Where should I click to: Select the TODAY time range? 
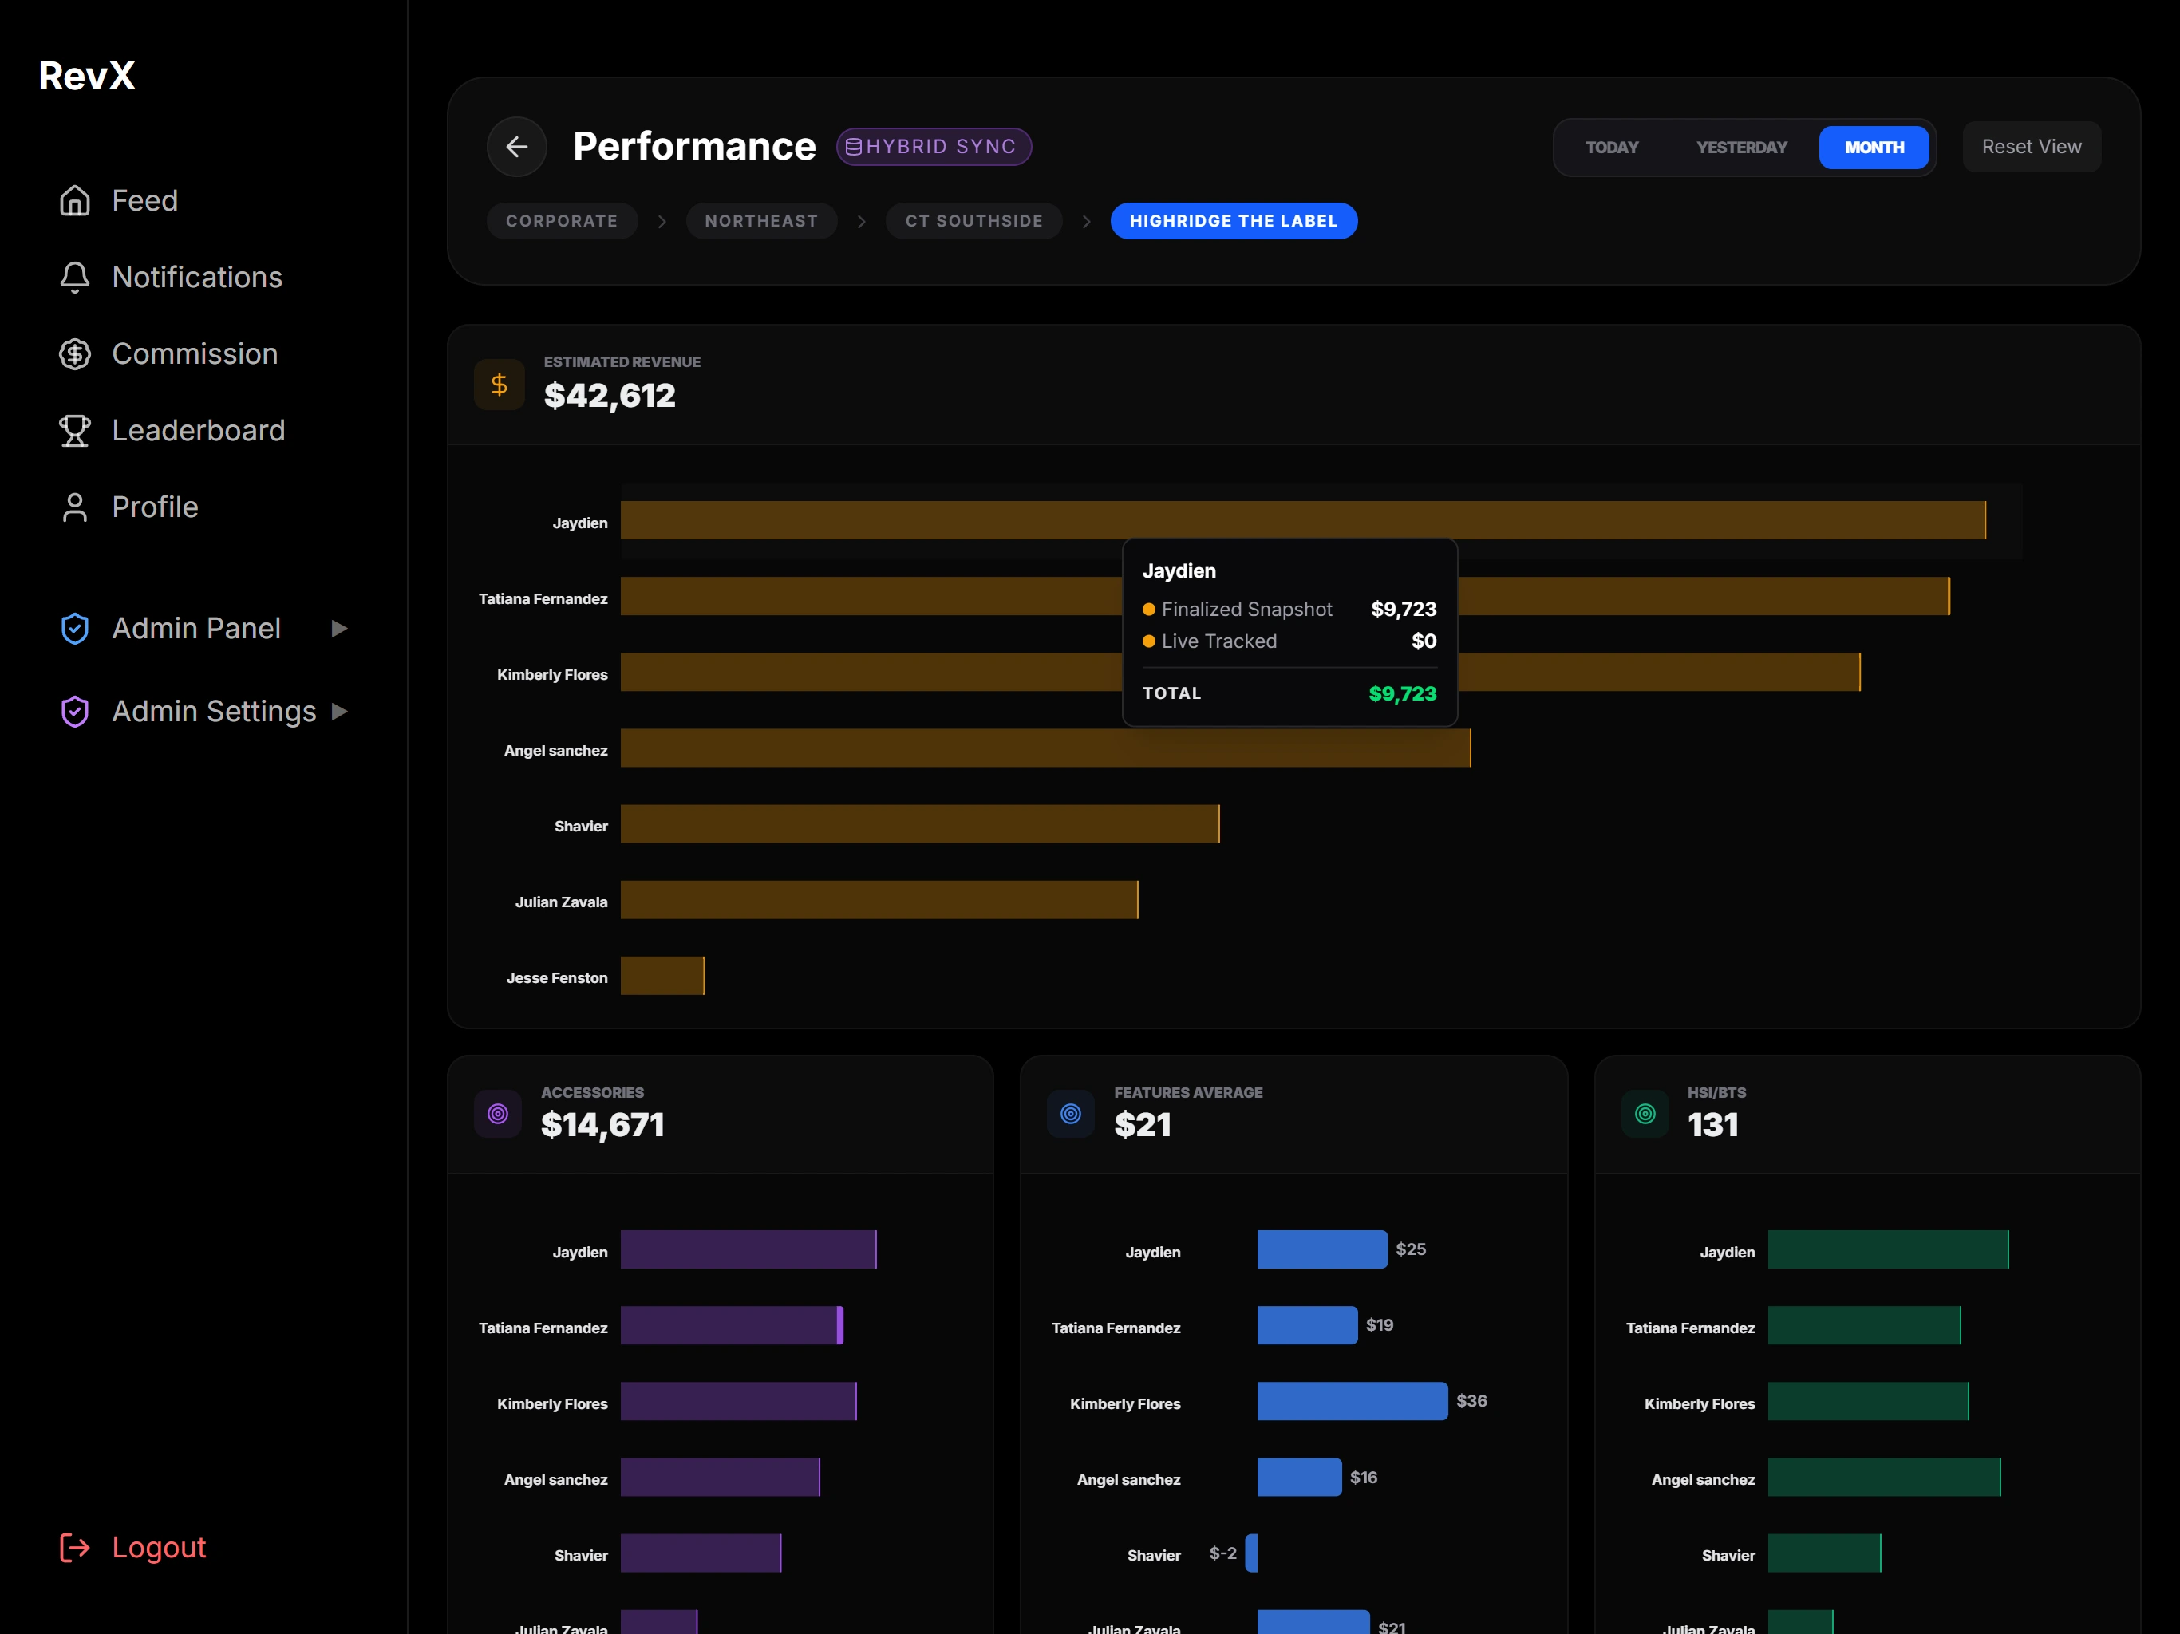pyautogui.click(x=1611, y=148)
